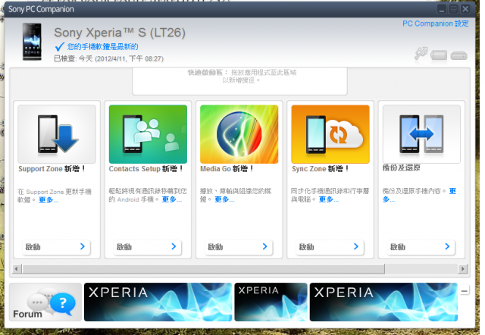
Task: Click the phone device status icon
Action: pos(439,55)
